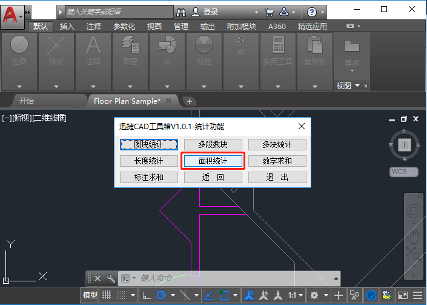This screenshot has height=305, width=427.
Task: Click the isolate objects shapes icon
Action: pyautogui.click(x=354, y=295)
